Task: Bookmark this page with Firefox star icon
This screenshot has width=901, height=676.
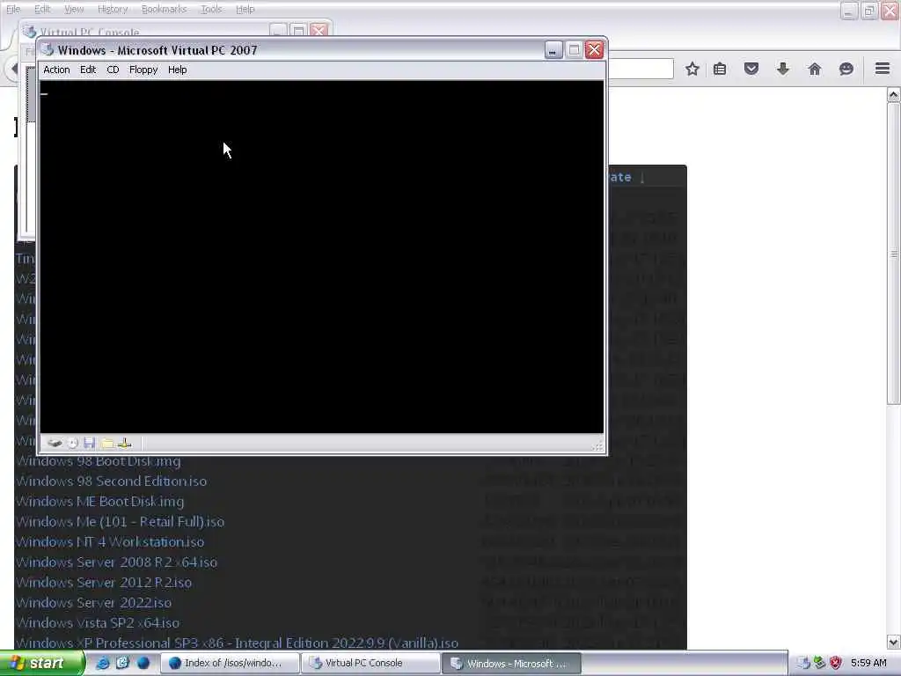Action: [692, 69]
